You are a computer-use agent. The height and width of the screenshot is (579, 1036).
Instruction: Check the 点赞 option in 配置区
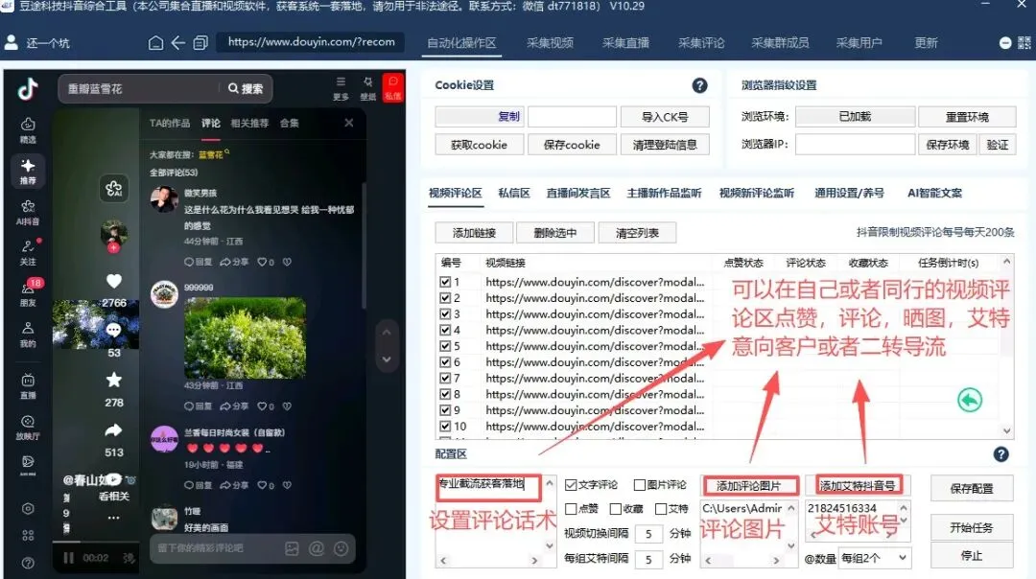pyautogui.click(x=572, y=508)
